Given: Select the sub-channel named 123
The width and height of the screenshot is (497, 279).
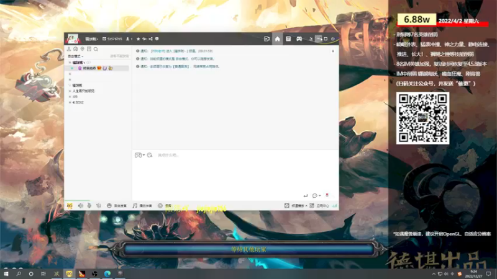Looking at the screenshot, I should 75,97.
